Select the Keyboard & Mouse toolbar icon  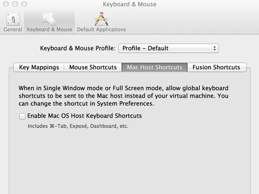tap(49, 19)
